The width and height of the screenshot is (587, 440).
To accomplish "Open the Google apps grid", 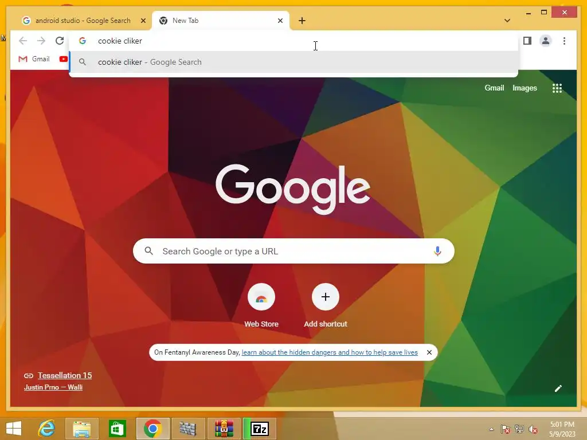I will click(557, 88).
